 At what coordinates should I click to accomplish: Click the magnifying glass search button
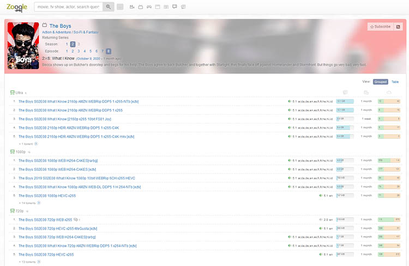point(109,7)
